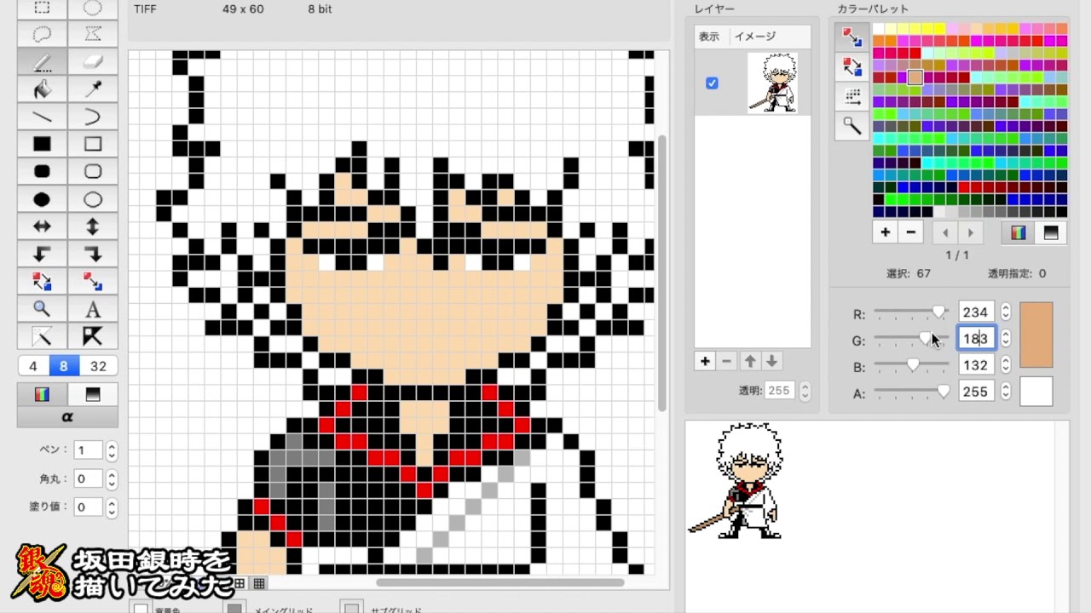Screen dimensions: 1091x613
Task: Click the horizontal flip arrow tool
Action: pyautogui.click(x=42, y=226)
